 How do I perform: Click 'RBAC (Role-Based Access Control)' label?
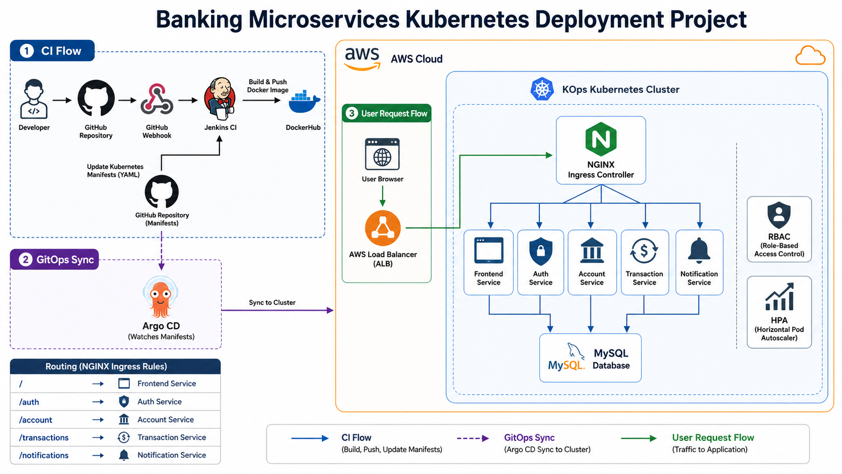(779, 245)
